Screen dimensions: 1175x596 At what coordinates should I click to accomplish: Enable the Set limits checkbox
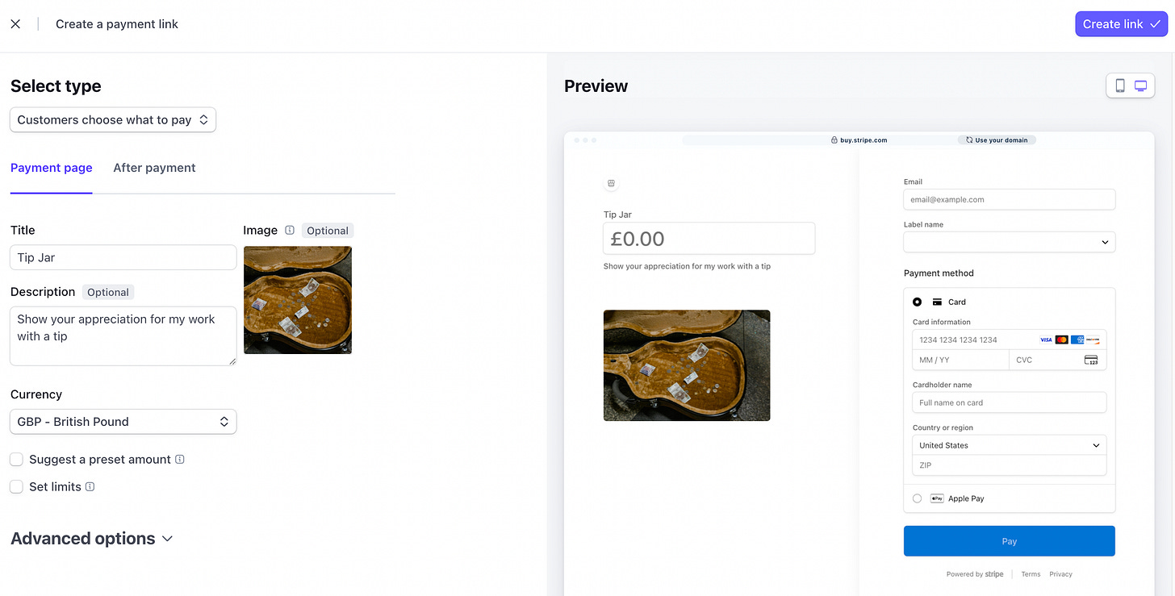click(16, 486)
